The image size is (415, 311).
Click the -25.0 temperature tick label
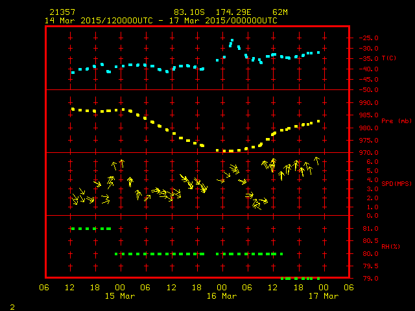click(369, 38)
